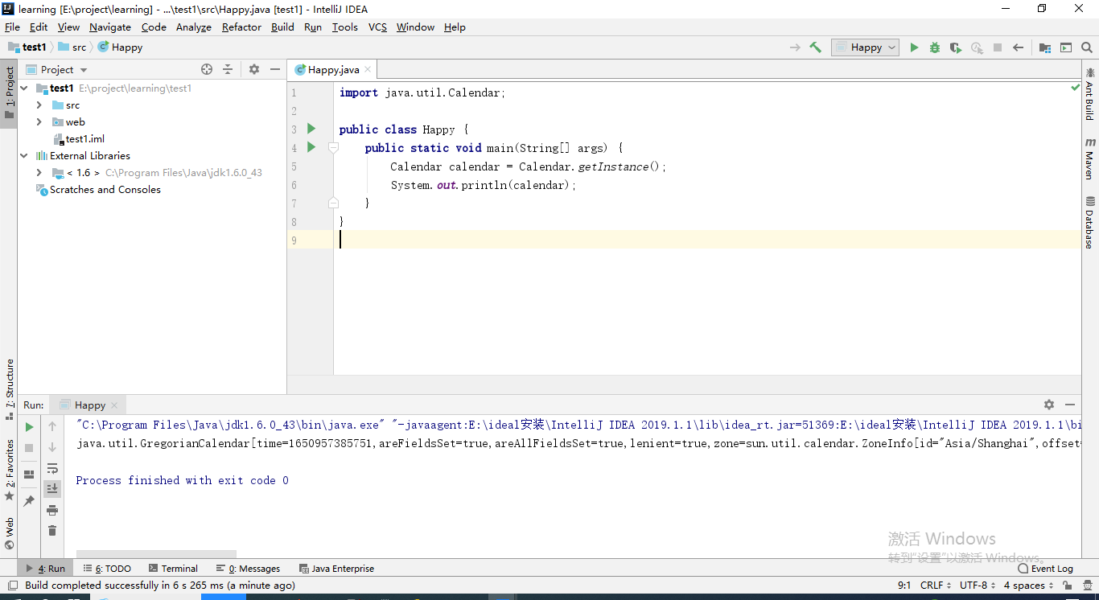
Task: Collapse the test1 project node
Action: click(x=24, y=88)
